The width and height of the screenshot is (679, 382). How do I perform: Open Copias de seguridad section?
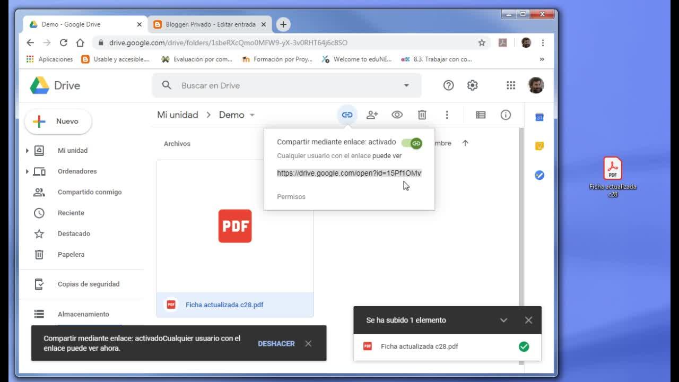pyautogui.click(x=89, y=284)
